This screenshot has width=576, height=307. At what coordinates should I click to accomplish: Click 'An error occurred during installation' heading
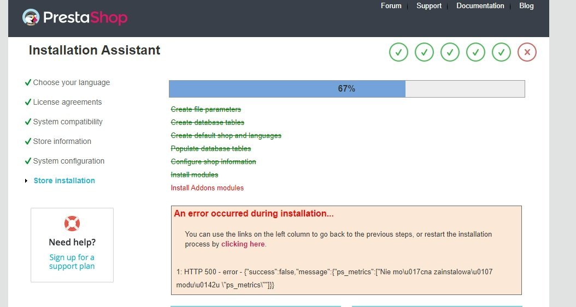(254, 214)
